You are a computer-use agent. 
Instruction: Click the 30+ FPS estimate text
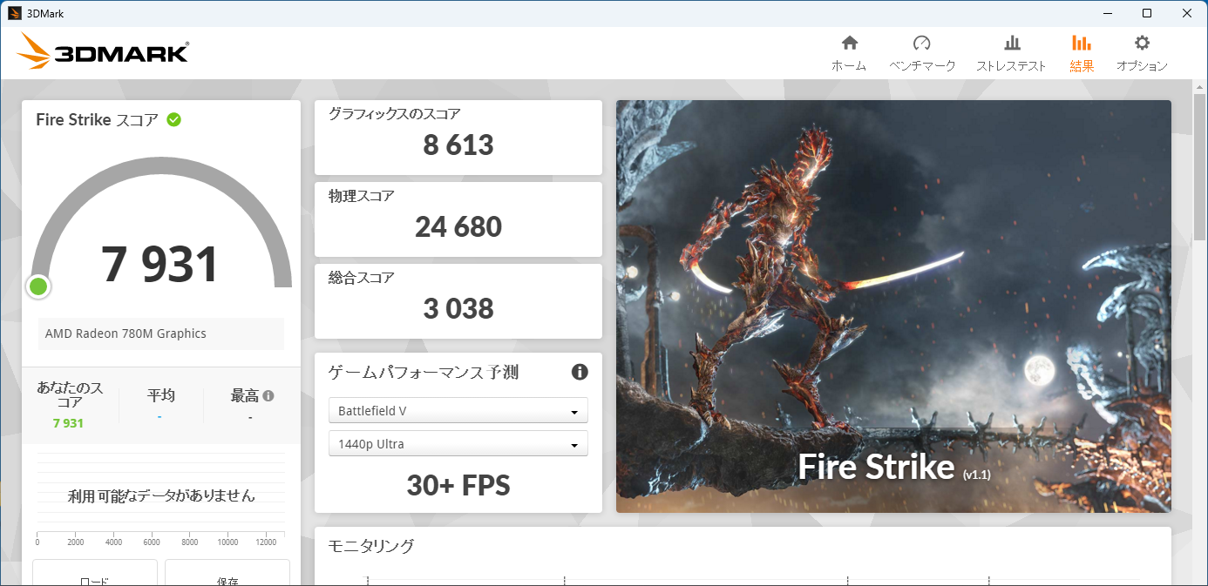(458, 485)
